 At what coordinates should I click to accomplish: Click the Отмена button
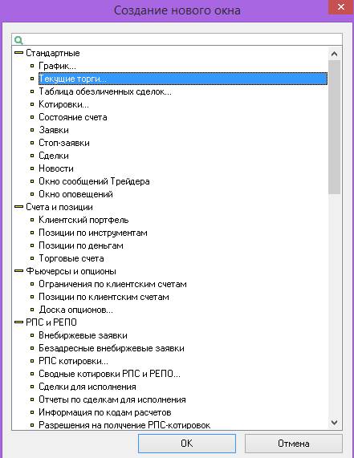coord(294,444)
